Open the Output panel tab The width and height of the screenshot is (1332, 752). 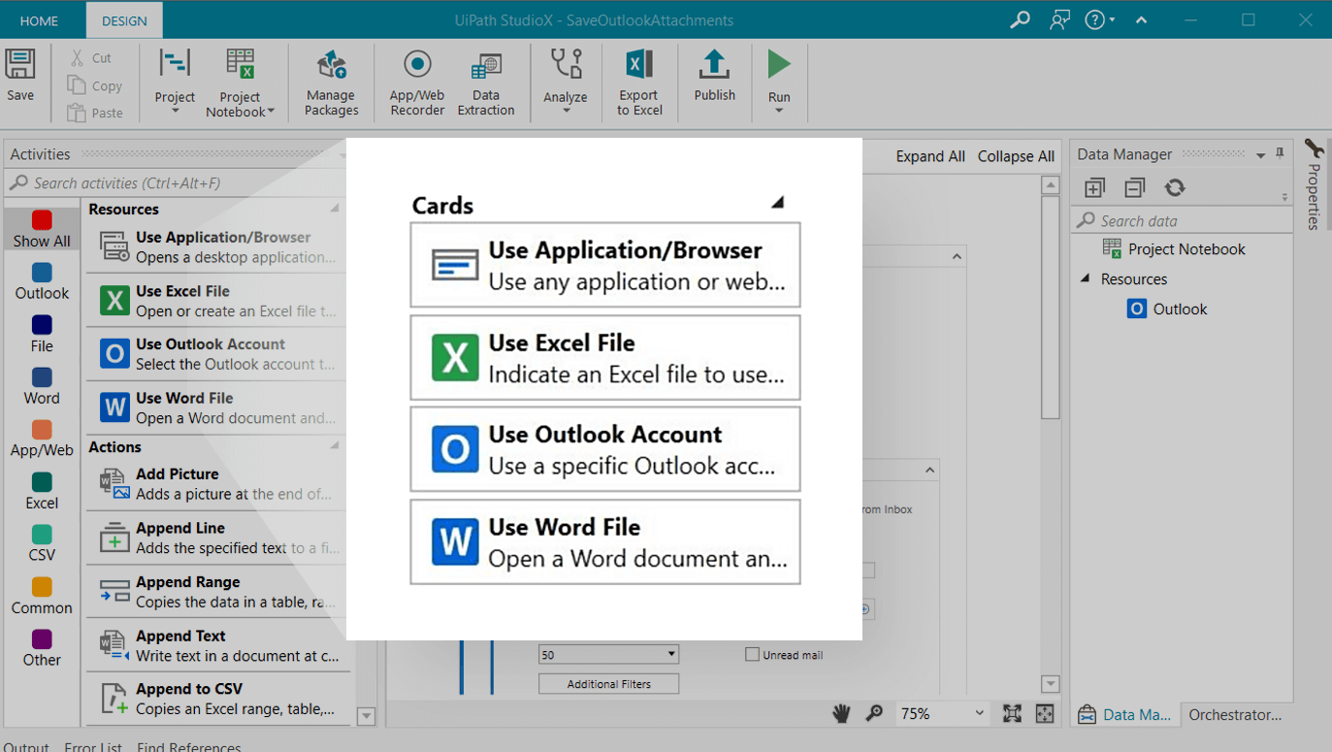25,746
